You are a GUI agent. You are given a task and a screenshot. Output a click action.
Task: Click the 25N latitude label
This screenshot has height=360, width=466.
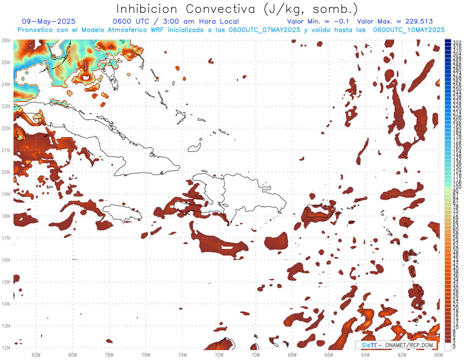(6, 62)
